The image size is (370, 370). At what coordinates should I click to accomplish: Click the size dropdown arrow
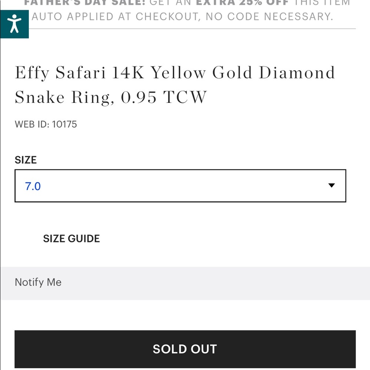(x=331, y=185)
